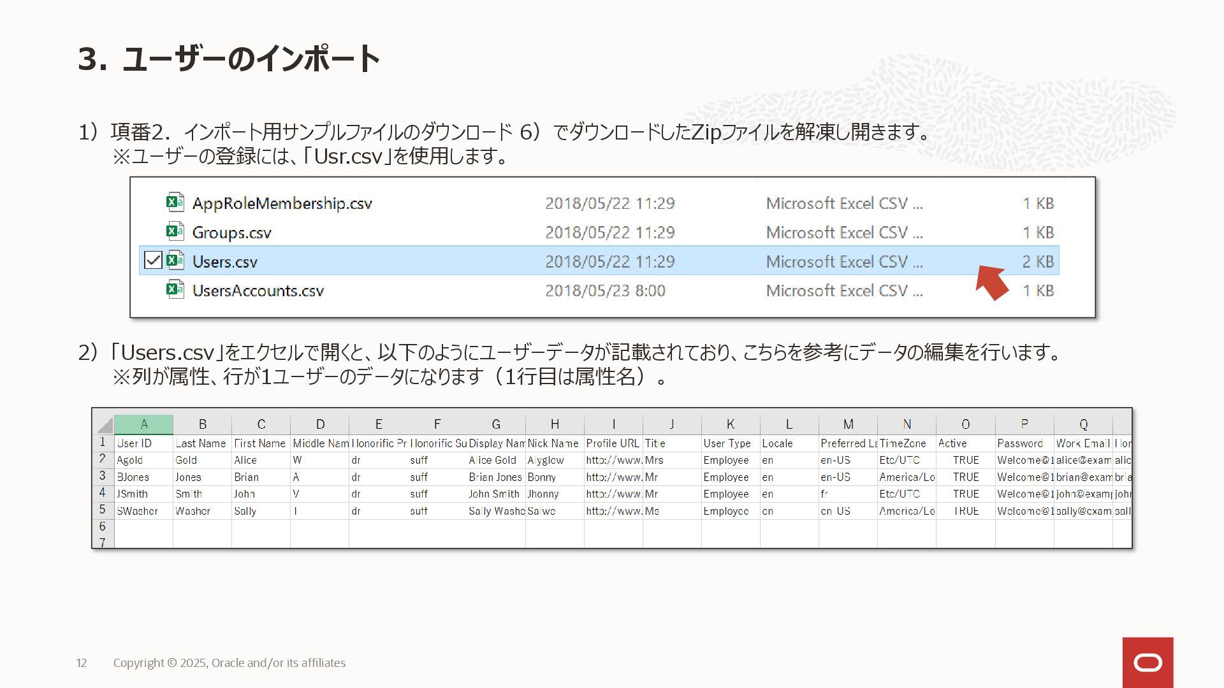Image resolution: width=1224 pixels, height=688 pixels.
Task: Select spreadsheet row 2 header
Action: 103,459
